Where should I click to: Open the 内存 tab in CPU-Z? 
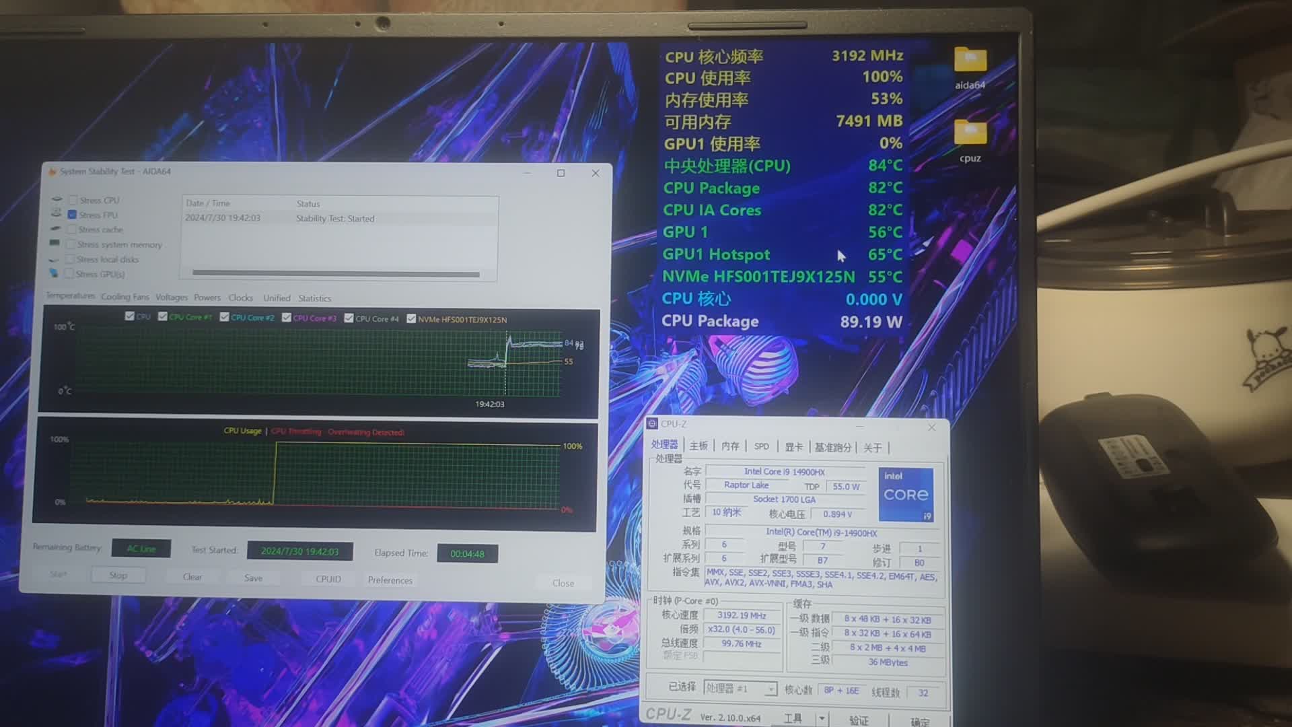coord(730,446)
